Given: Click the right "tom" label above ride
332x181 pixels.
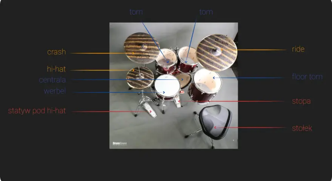Looking at the screenshot, I should [206, 12].
